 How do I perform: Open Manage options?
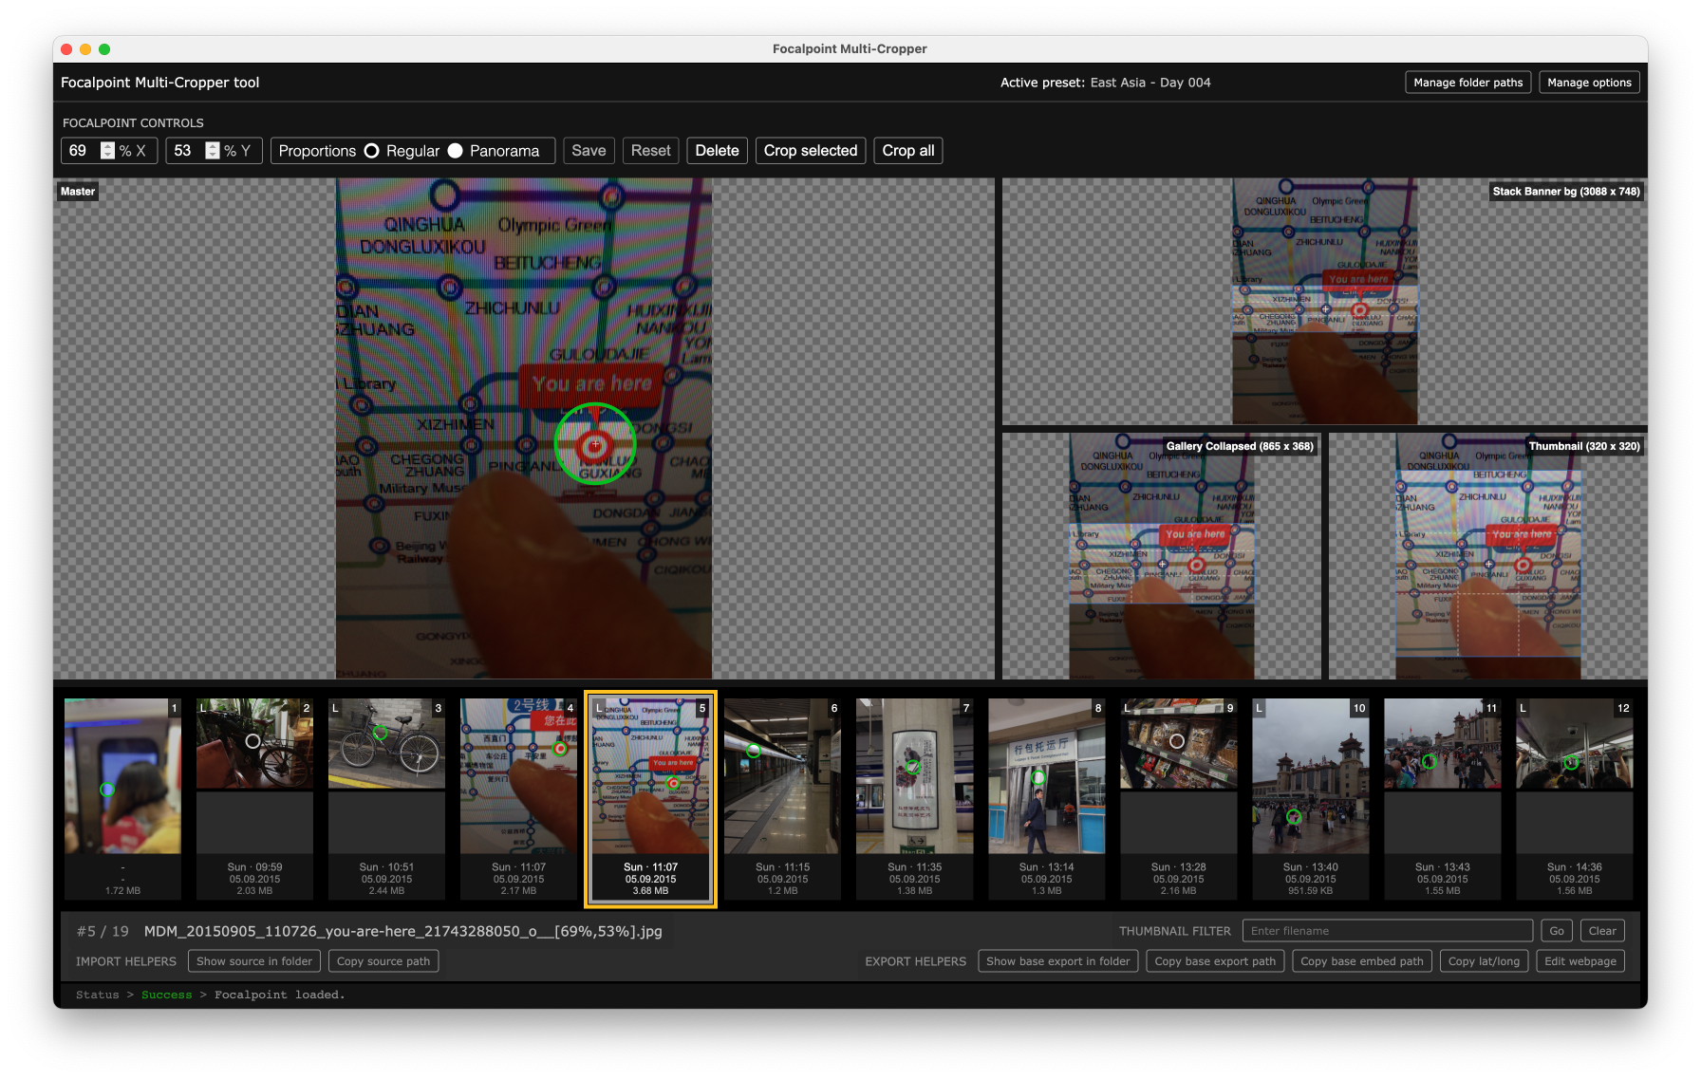click(1589, 83)
